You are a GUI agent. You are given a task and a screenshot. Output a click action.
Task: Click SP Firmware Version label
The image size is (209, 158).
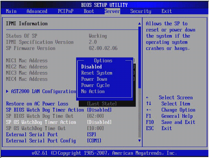(30, 48)
